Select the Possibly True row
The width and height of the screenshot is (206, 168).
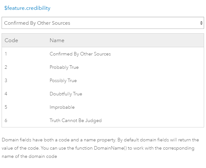click(103, 81)
